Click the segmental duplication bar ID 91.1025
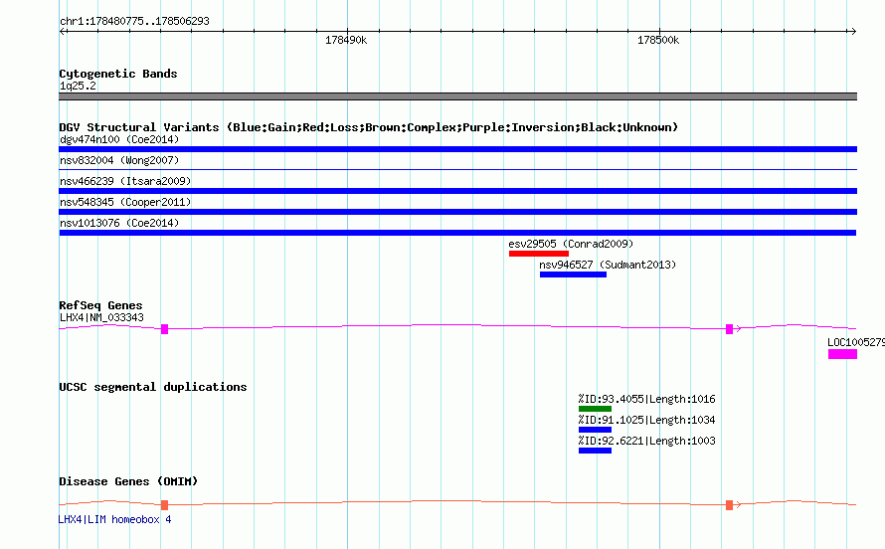Image resolution: width=885 pixels, height=549 pixels. (595, 430)
